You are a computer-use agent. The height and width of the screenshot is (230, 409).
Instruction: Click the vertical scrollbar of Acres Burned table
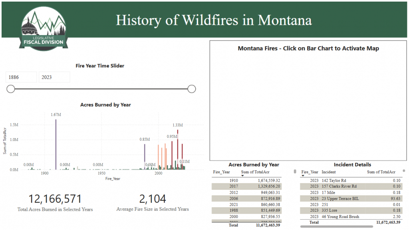[295, 172]
